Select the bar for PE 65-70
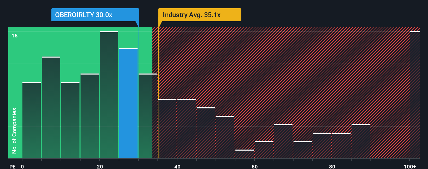The width and height of the screenshot is (428, 169). 283,141
